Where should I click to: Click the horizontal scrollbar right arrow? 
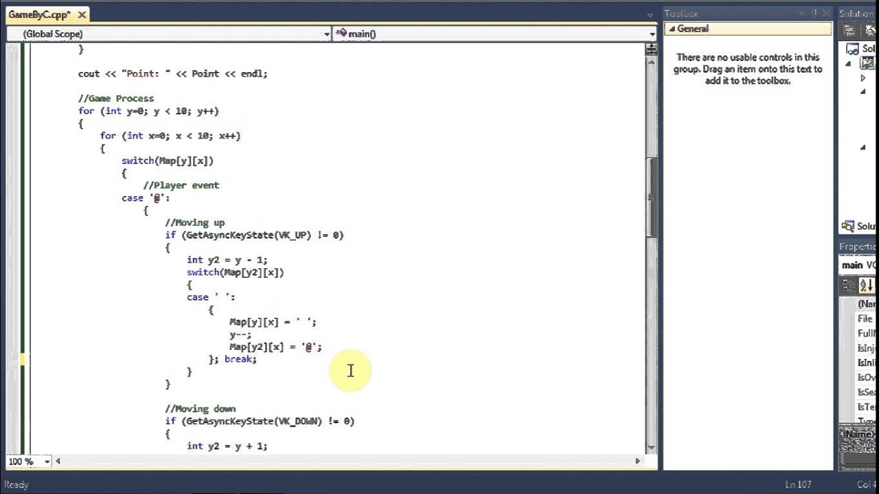pyautogui.click(x=637, y=461)
